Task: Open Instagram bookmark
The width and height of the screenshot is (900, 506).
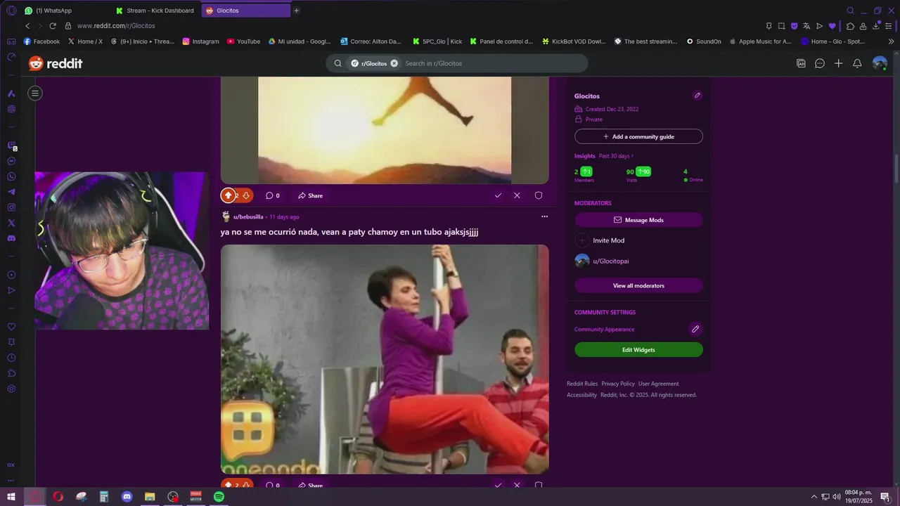Action: 200,41
